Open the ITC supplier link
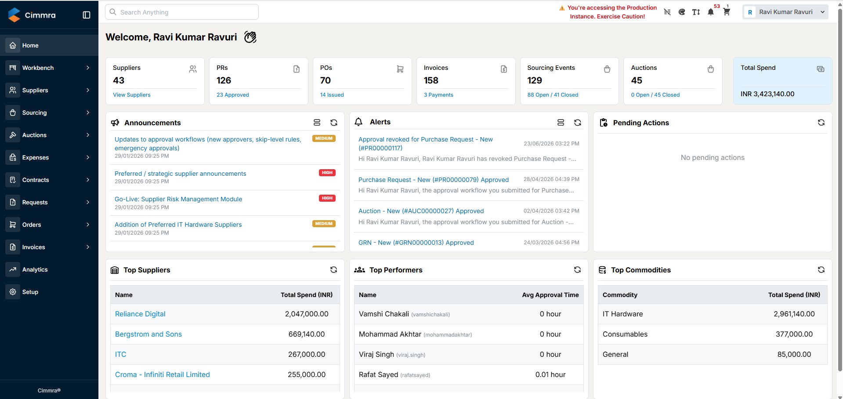The image size is (843, 399). pyautogui.click(x=120, y=354)
